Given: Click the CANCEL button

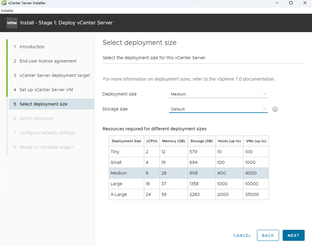Looking at the screenshot, I should point(242,235).
